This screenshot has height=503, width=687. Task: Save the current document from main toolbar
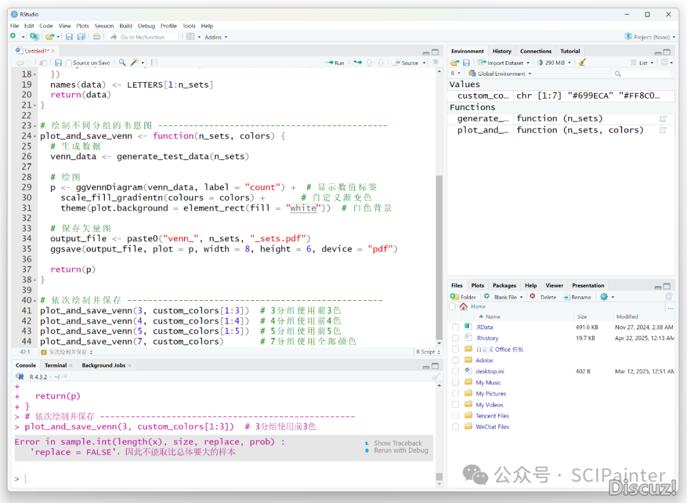69,37
